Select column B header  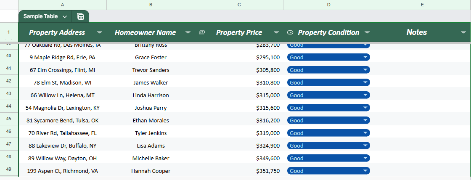click(x=151, y=5)
